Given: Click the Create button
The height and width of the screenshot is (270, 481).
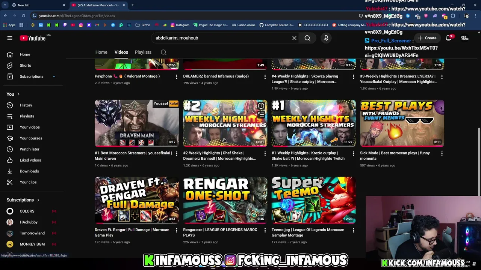Looking at the screenshot, I should 427,38.
